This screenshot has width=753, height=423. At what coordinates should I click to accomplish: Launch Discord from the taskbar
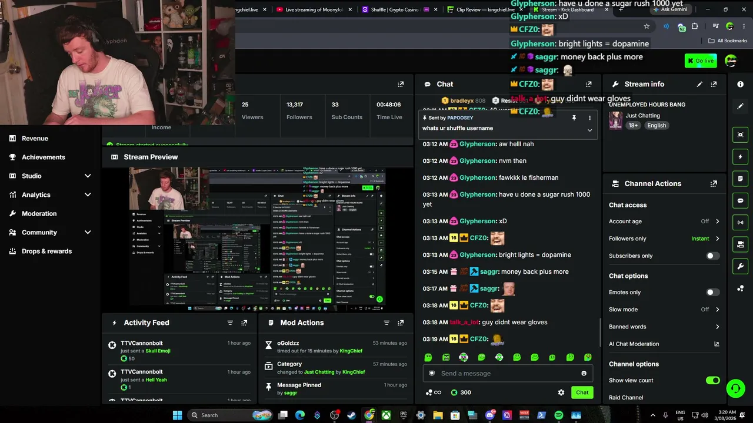click(x=489, y=415)
